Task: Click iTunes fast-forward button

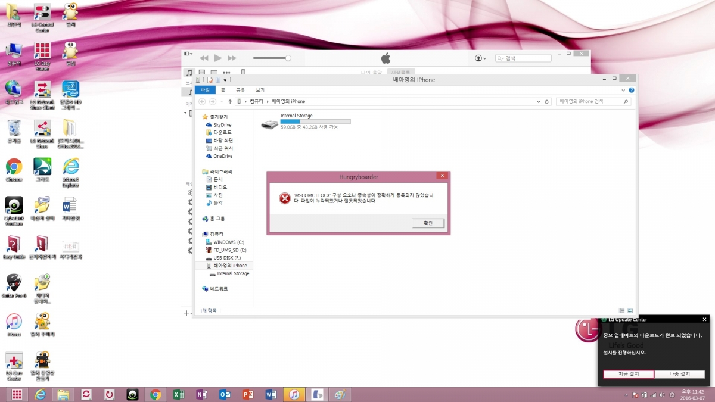Action: coord(232,58)
